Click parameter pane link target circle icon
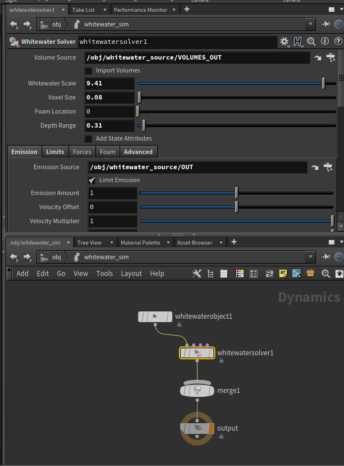The height and width of the screenshot is (466, 344). (x=339, y=24)
